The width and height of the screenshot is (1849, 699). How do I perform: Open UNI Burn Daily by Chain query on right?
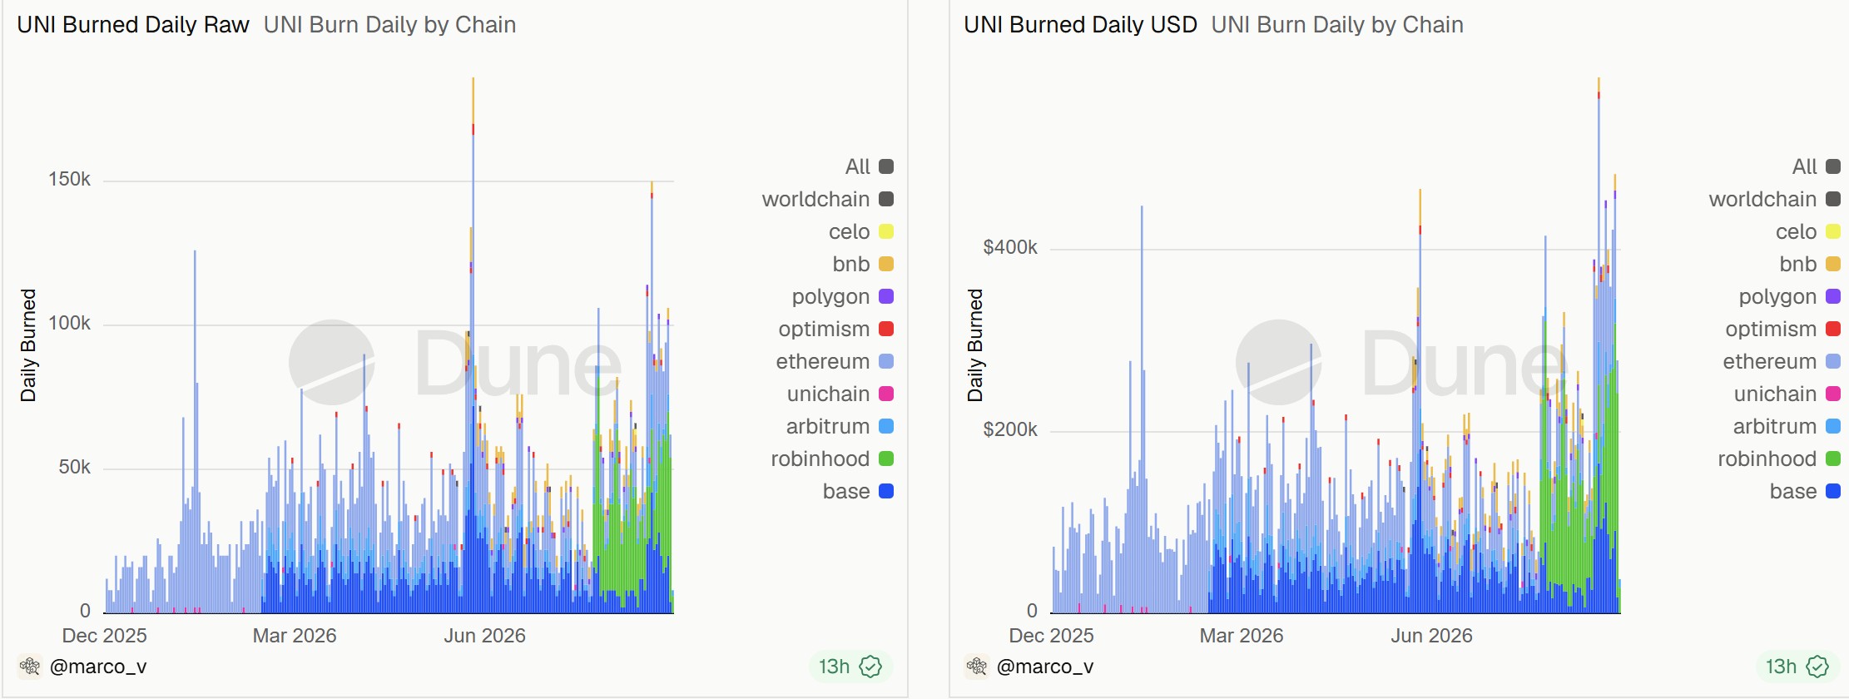pyautogui.click(x=1337, y=25)
